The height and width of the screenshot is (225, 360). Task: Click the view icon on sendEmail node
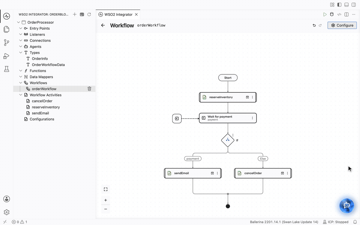[212, 173]
